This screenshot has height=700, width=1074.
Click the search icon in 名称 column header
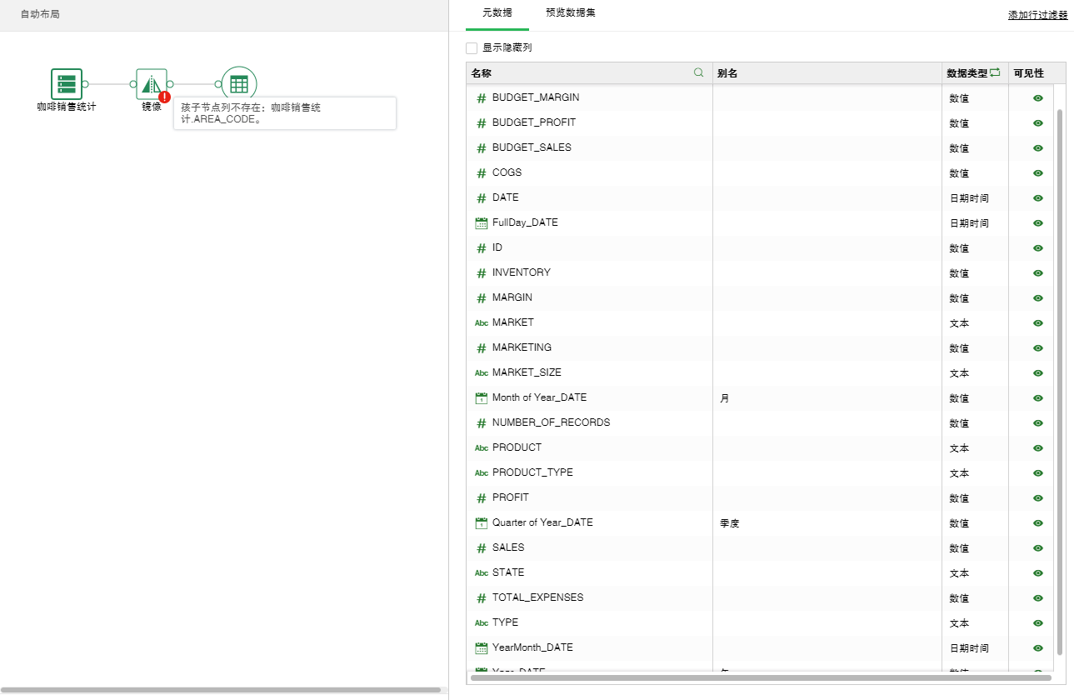click(x=699, y=73)
